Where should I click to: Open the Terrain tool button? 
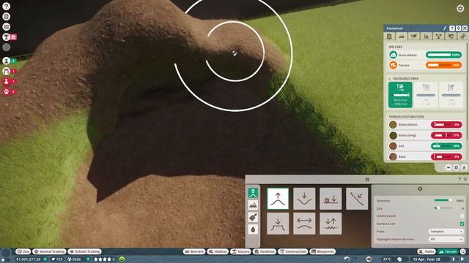[x=448, y=251]
